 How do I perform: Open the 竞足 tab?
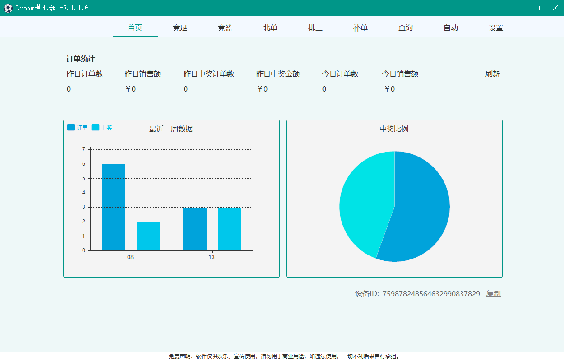click(x=180, y=28)
